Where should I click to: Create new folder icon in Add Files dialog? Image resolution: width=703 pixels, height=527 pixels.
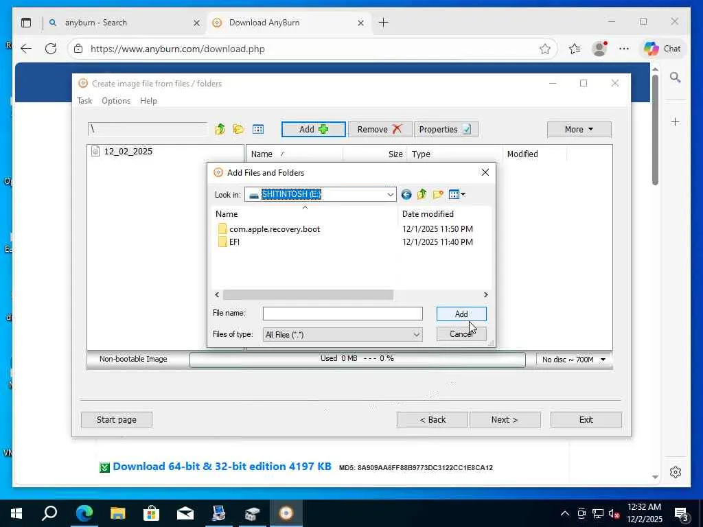tap(437, 194)
